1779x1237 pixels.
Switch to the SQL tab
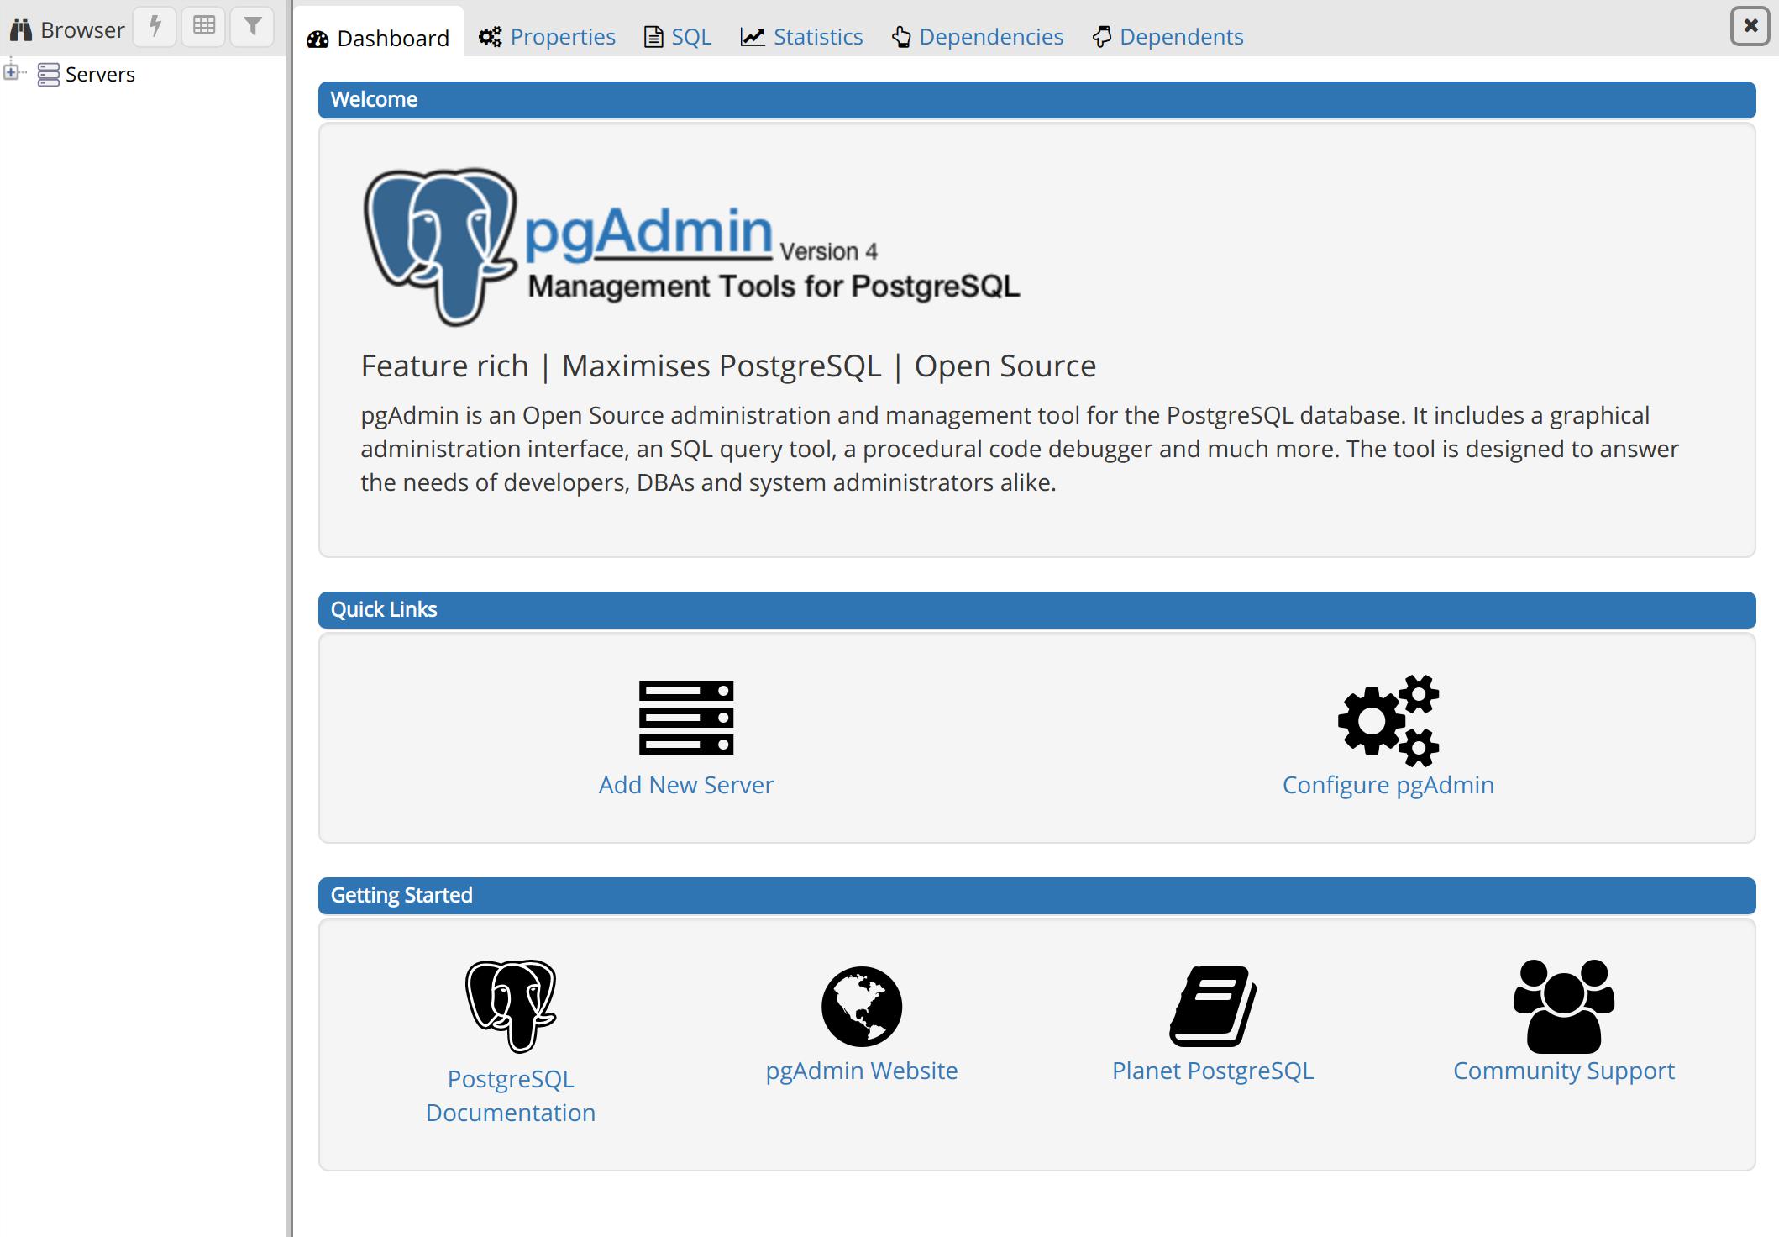point(690,35)
